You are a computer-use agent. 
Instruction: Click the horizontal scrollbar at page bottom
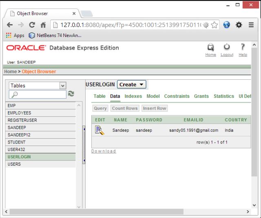[97, 211]
